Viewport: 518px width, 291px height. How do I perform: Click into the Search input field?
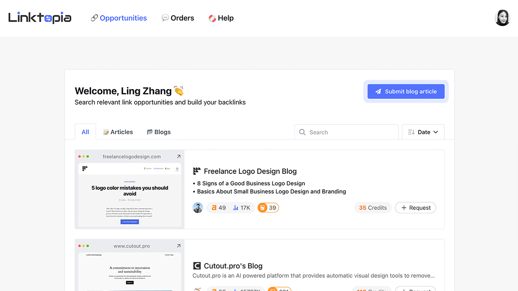pyautogui.click(x=347, y=132)
